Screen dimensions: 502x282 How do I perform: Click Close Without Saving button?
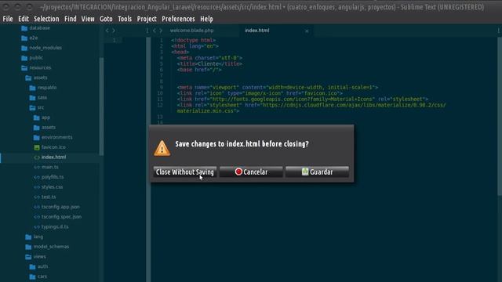click(185, 172)
